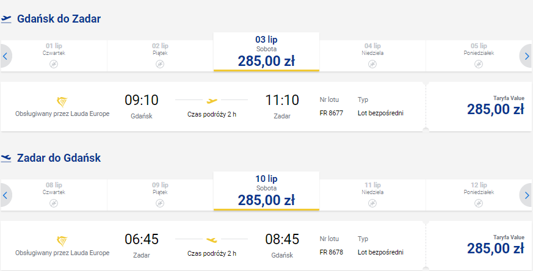
Task: Show earlier return dates with left arrow
Action: point(5,195)
